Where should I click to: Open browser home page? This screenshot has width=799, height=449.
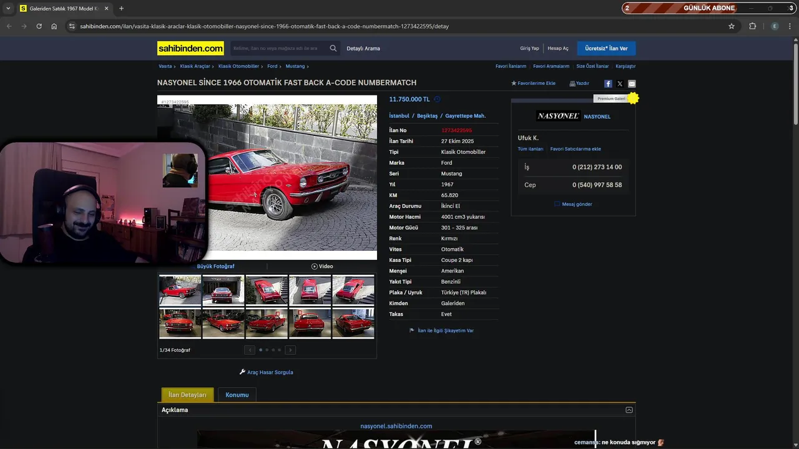(54, 26)
